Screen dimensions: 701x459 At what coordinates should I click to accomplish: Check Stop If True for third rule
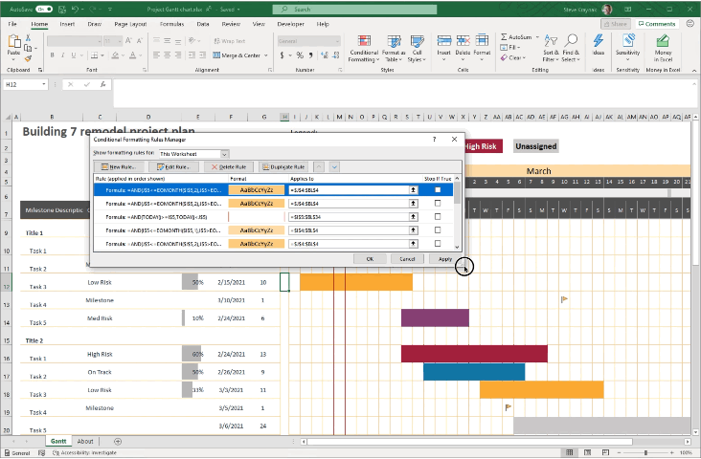point(438,217)
